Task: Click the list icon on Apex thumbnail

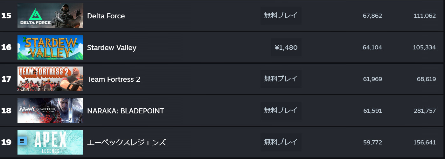Action: click(x=22, y=141)
